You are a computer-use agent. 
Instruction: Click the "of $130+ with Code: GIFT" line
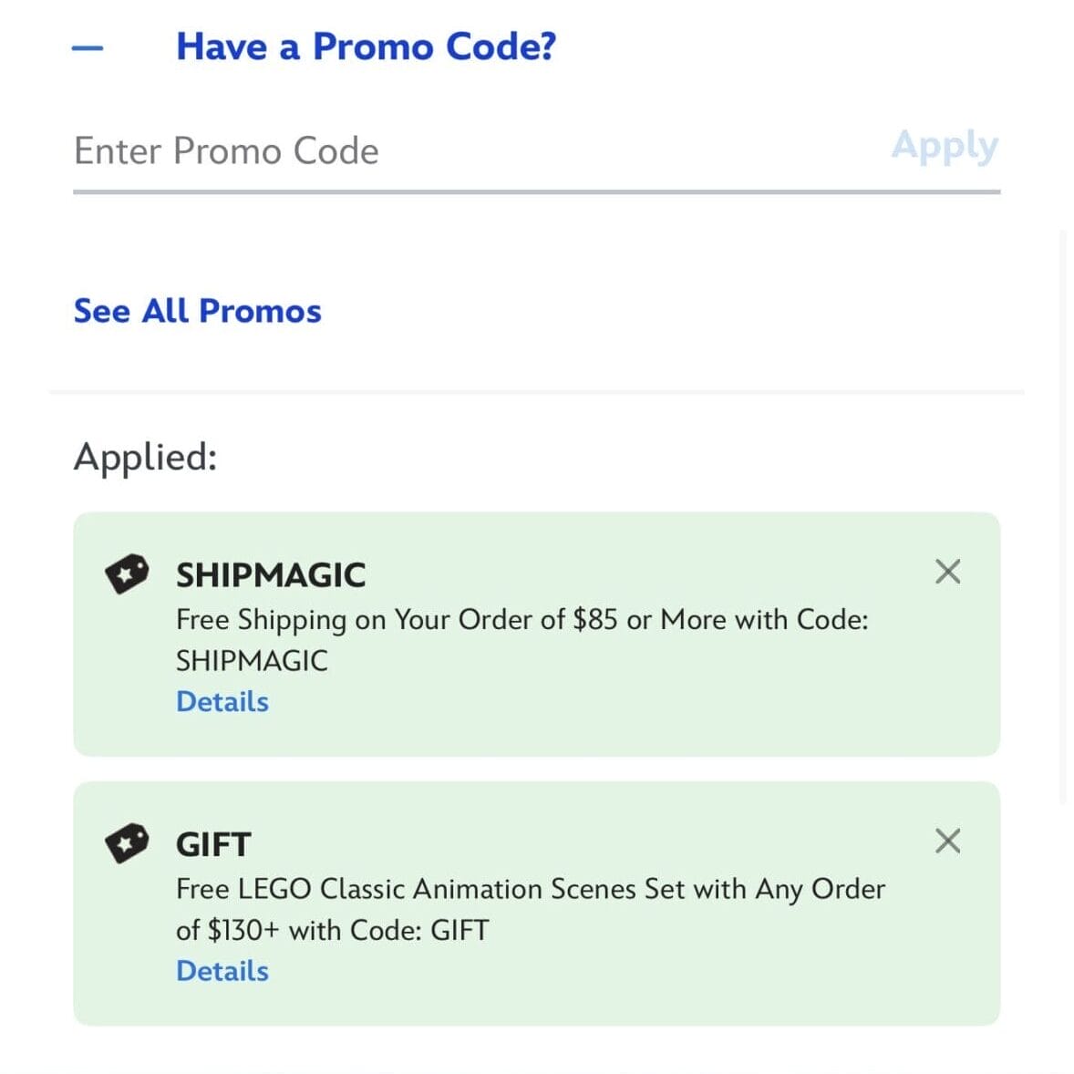click(332, 930)
